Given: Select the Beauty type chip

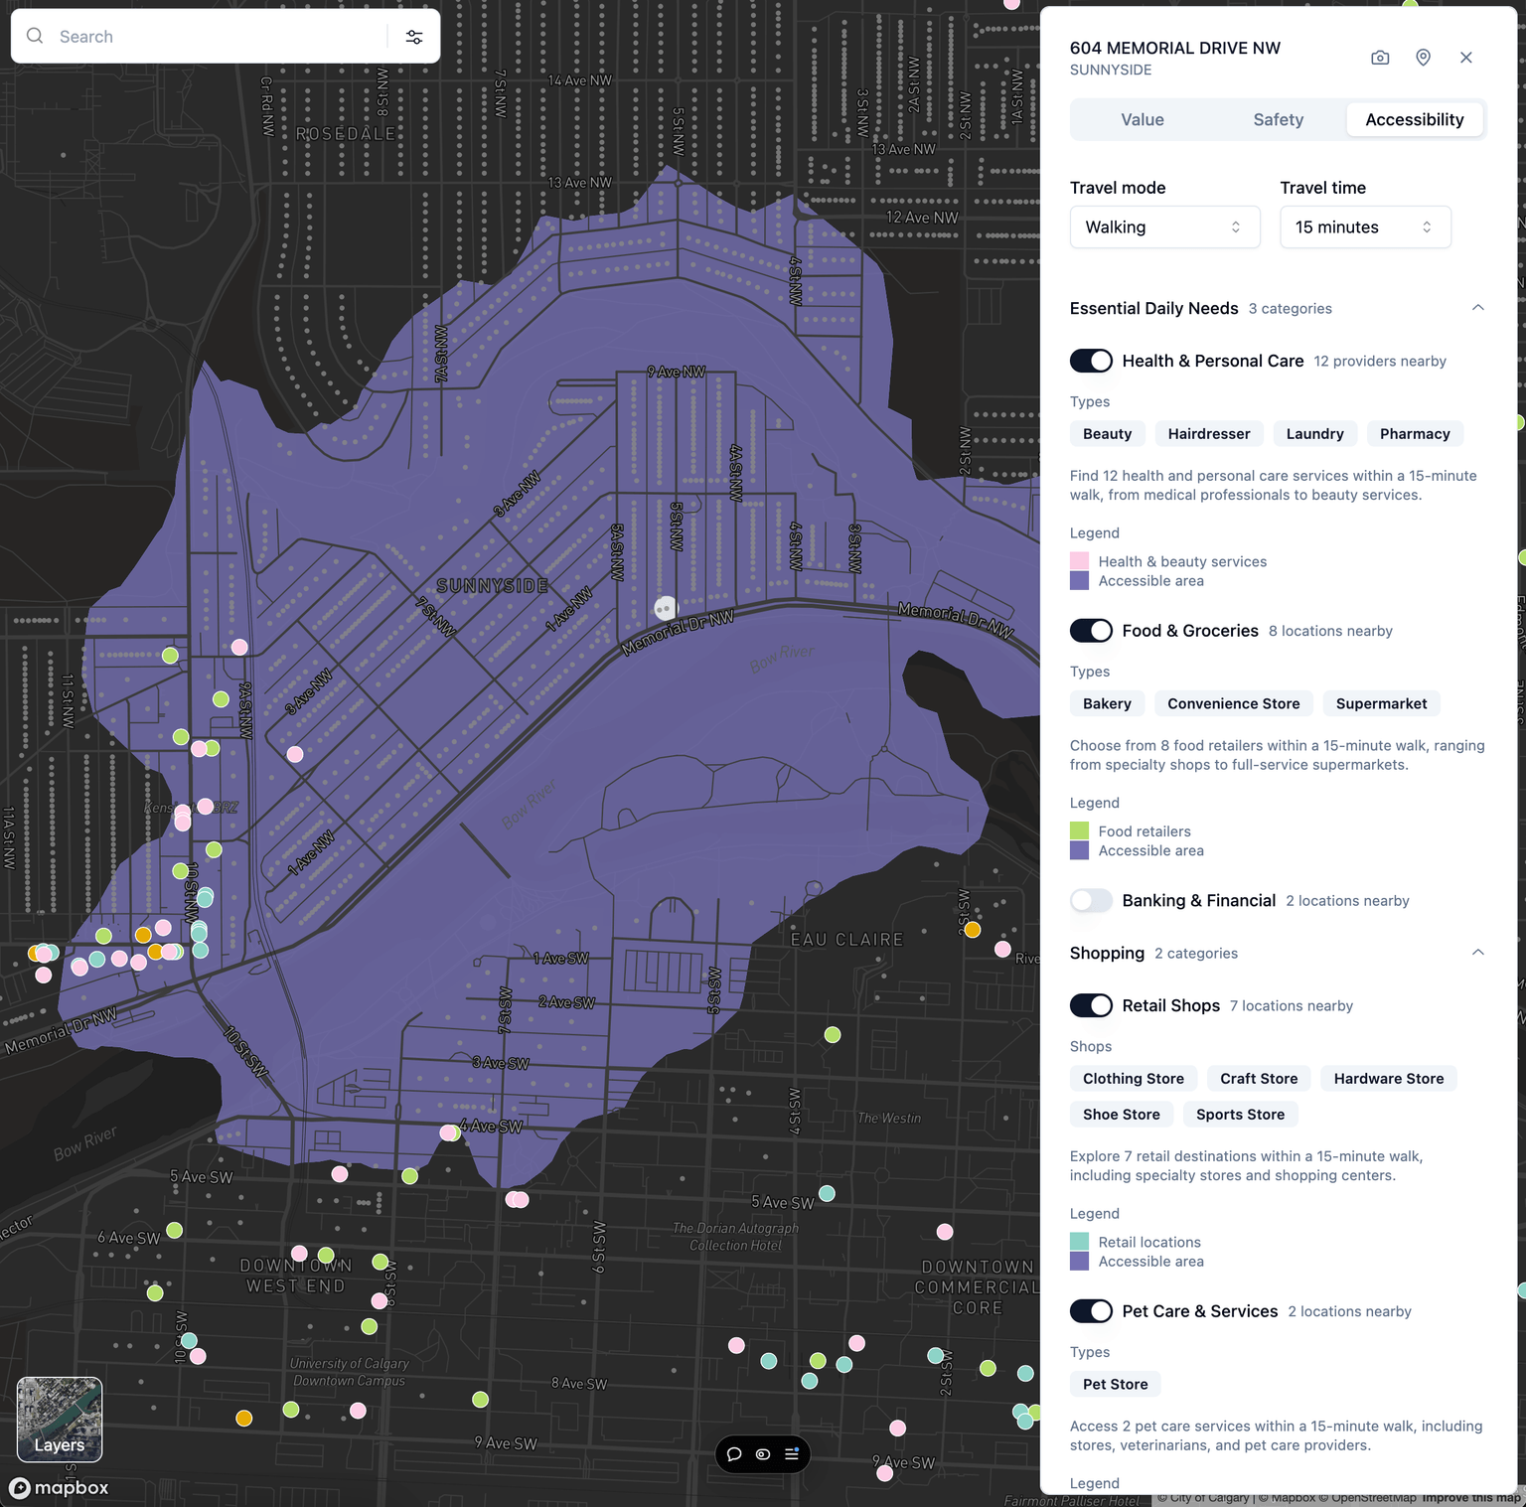Looking at the screenshot, I should (1107, 434).
